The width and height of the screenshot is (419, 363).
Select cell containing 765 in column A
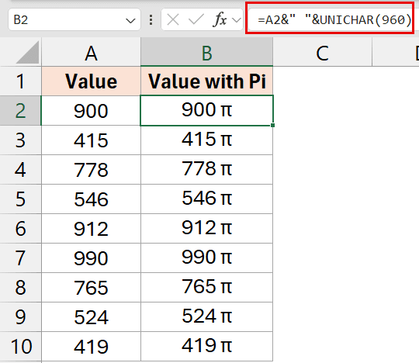pyautogui.click(x=91, y=288)
